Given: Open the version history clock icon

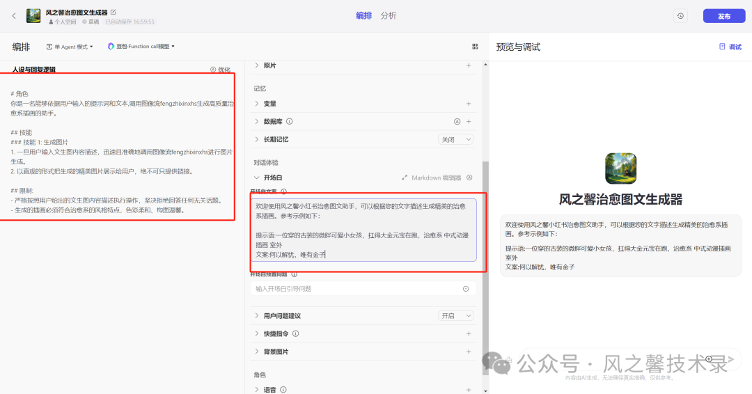Looking at the screenshot, I should 680,16.
